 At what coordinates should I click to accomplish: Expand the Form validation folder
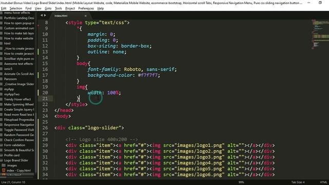click(14, 145)
